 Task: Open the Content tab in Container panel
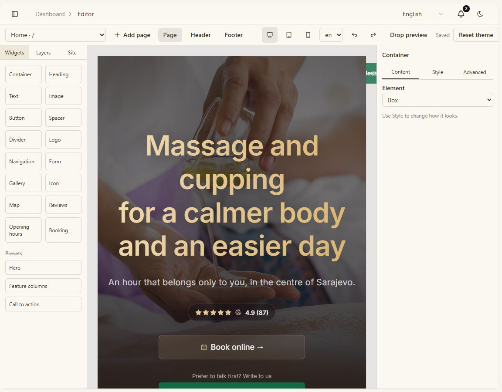pyautogui.click(x=400, y=72)
